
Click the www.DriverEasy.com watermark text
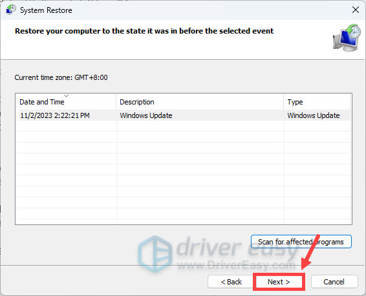click(x=236, y=266)
